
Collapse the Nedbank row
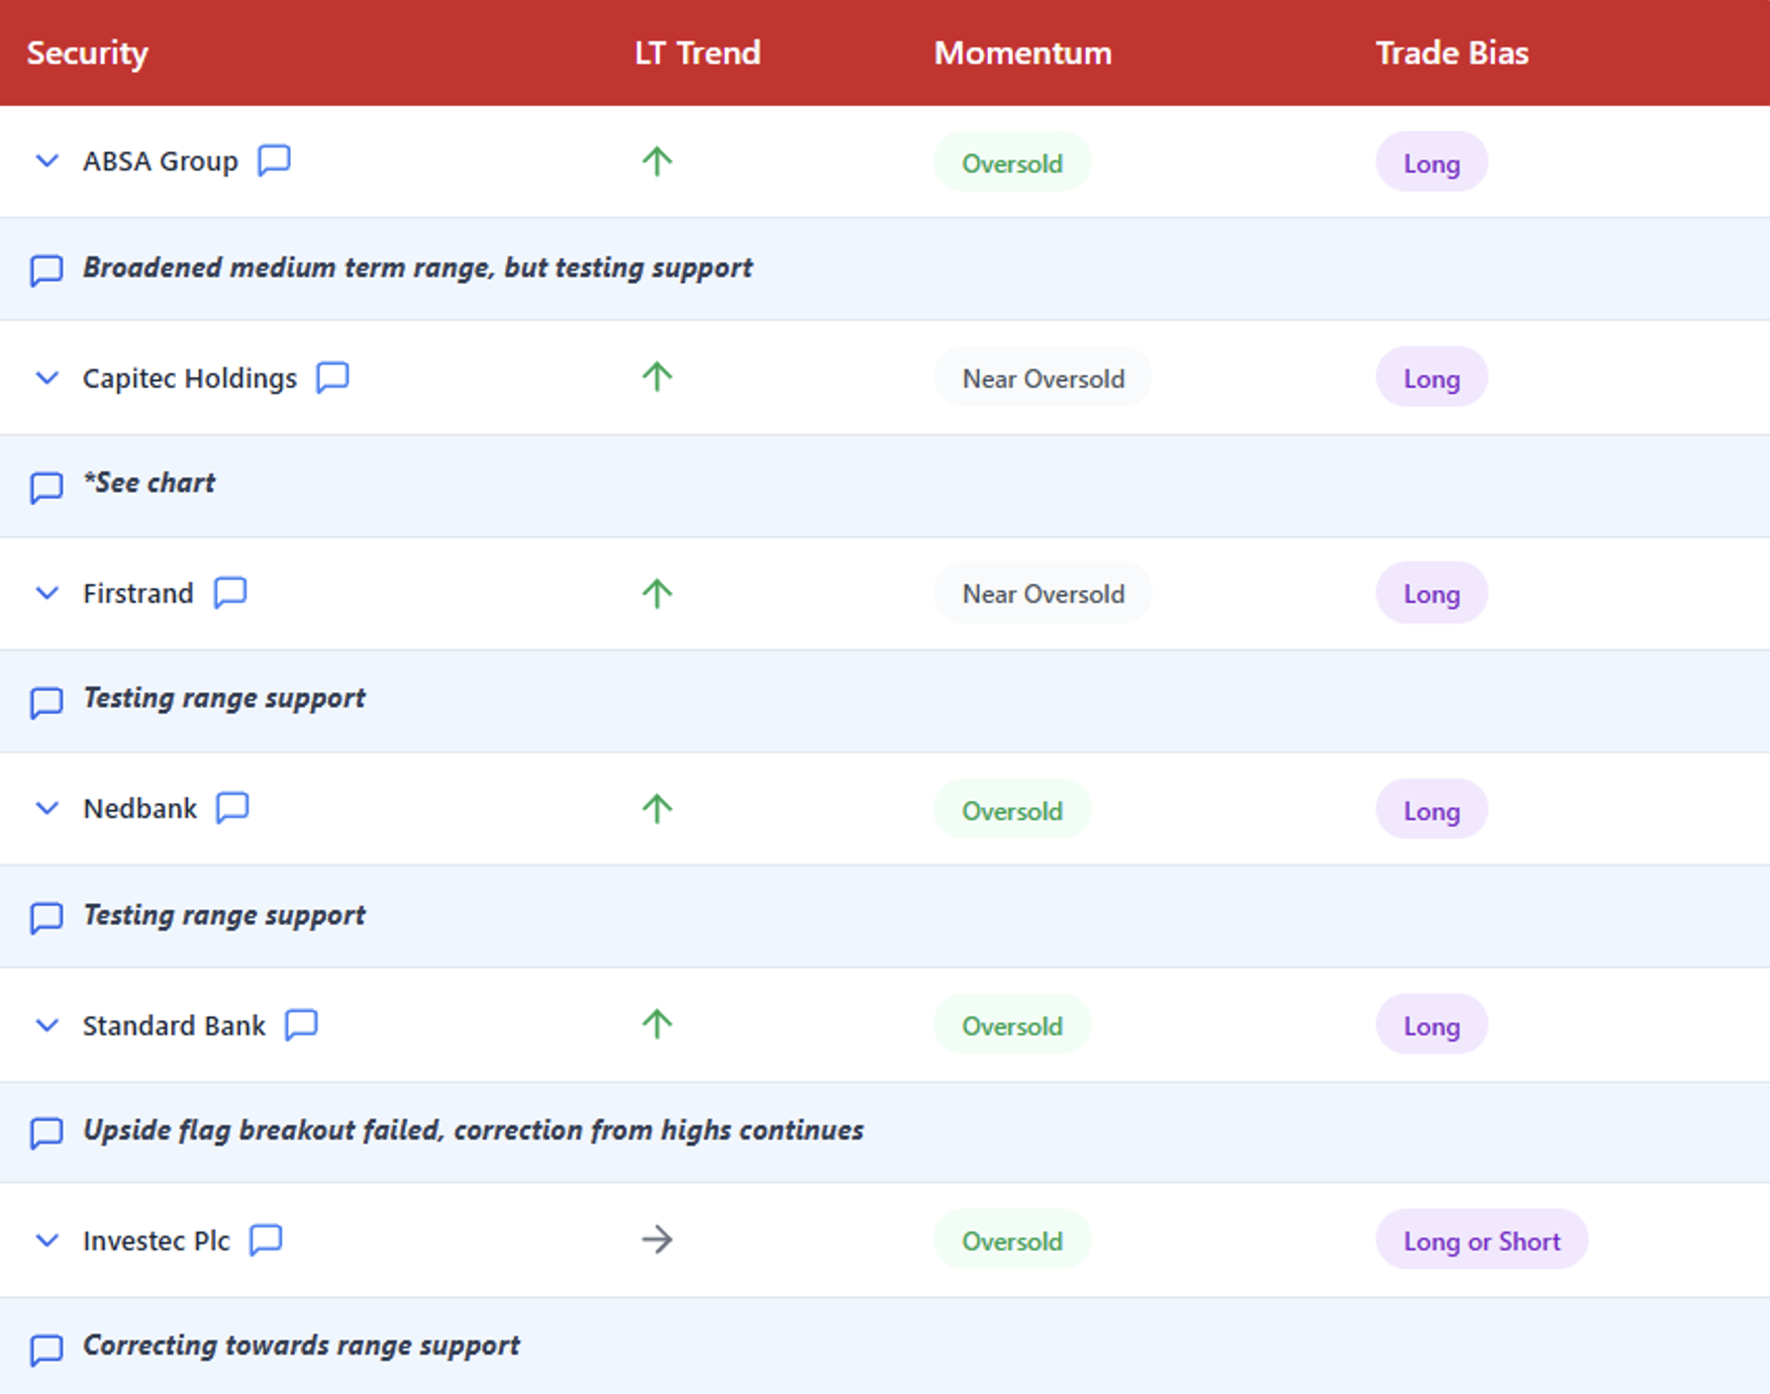(x=47, y=808)
